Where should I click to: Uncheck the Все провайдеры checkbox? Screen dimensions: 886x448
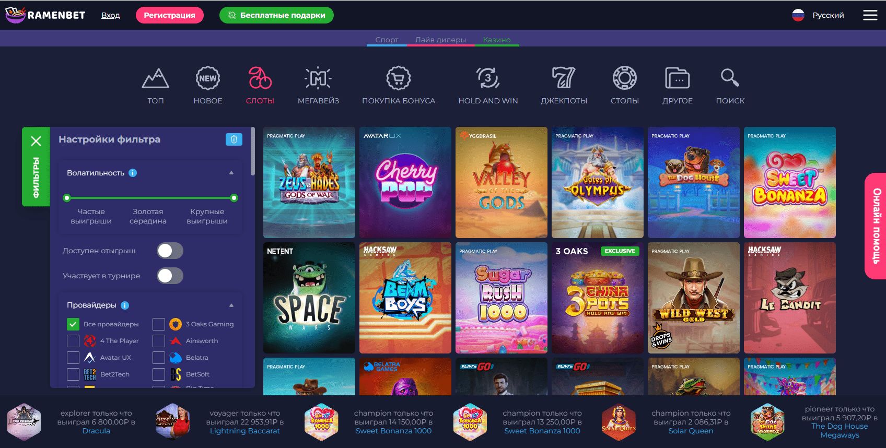[73, 324]
